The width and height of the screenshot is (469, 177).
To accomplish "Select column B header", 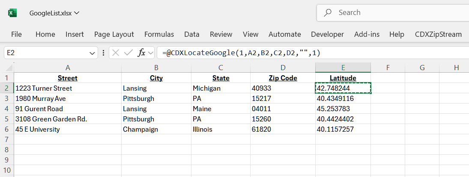I will click(x=156, y=68).
